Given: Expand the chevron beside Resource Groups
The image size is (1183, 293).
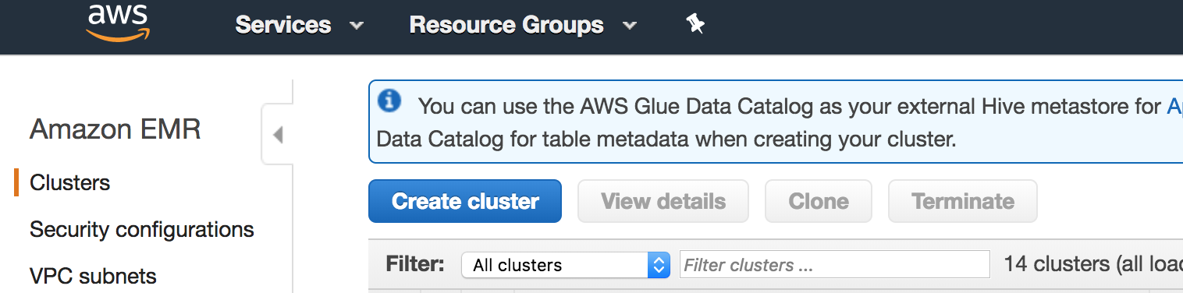Looking at the screenshot, I should point(630,26).
